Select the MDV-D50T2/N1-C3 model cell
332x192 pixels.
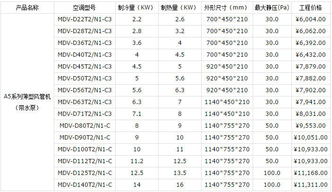[85, 78]
